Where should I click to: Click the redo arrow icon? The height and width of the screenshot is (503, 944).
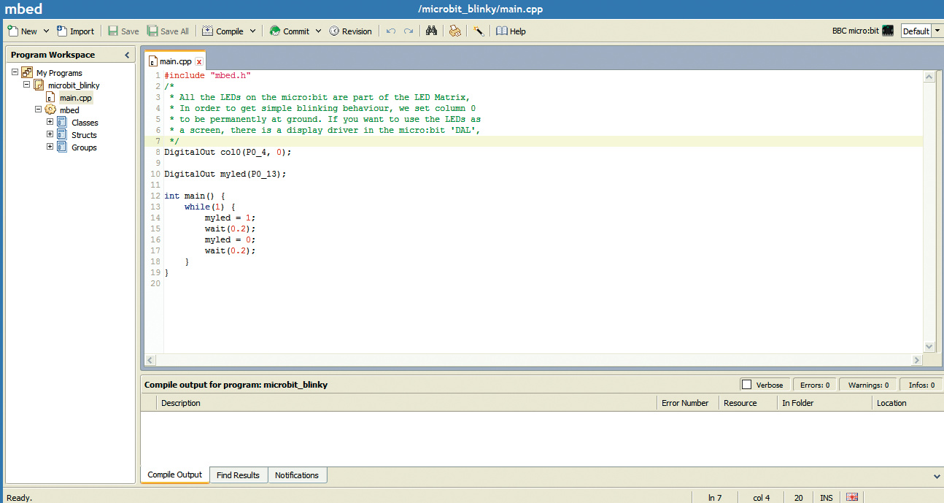coord(409,31)
